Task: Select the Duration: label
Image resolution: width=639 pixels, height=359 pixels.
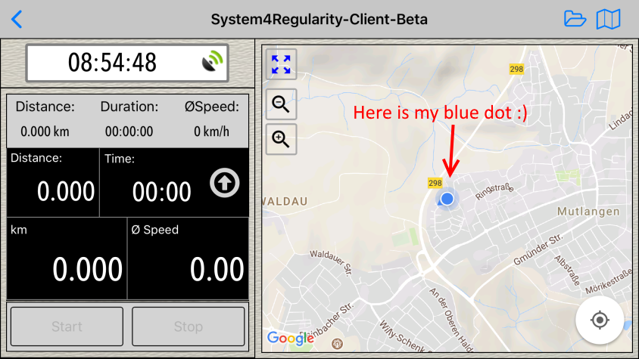Action: [x=129, y=107]
